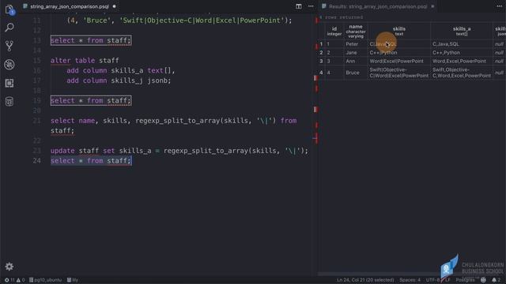Place cursor on alter table staff line

coord(85,61)
